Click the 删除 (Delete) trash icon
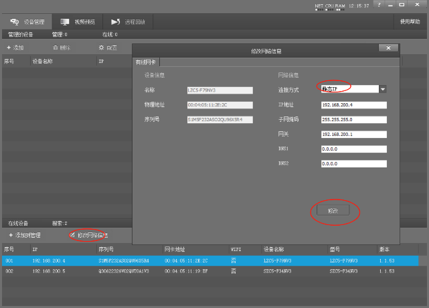Screen dimensions: 429x308 point(56,48)
